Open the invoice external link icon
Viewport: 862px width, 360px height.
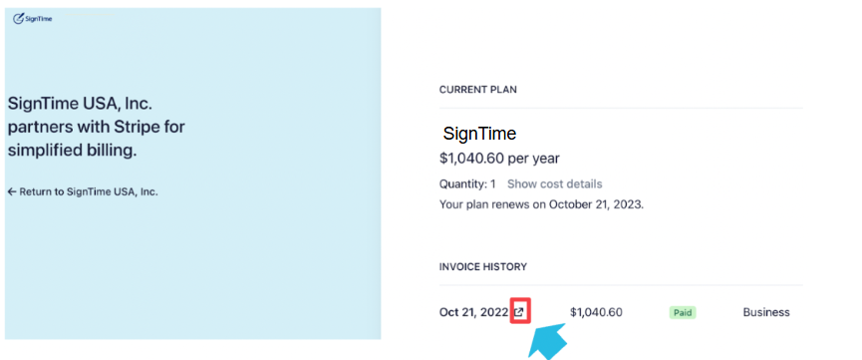[x=519, y=313]
